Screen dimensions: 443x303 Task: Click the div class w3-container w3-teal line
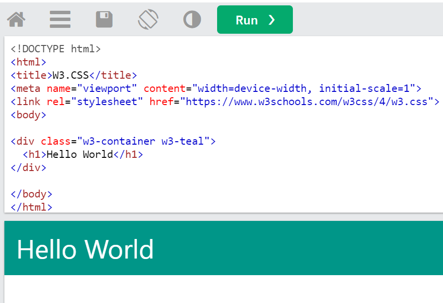[x=113, y=141]
